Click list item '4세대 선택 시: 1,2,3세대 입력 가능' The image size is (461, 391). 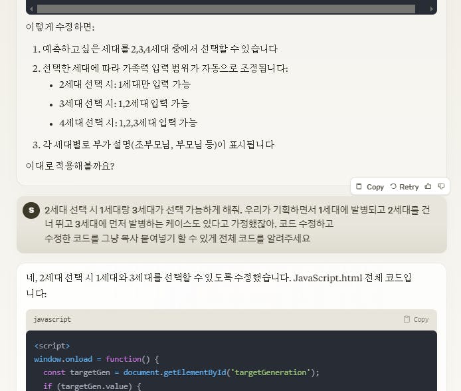tap(128, 122)
